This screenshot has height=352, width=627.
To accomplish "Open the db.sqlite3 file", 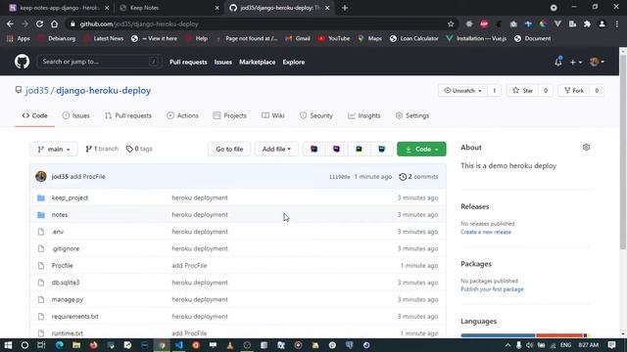I will [66, 283].
